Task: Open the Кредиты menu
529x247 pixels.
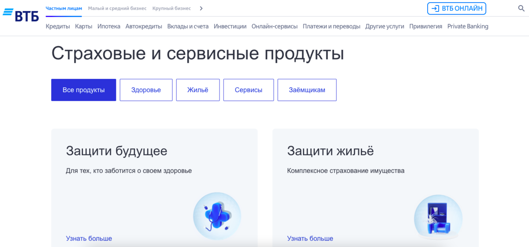Action: [x=58, y=26]
